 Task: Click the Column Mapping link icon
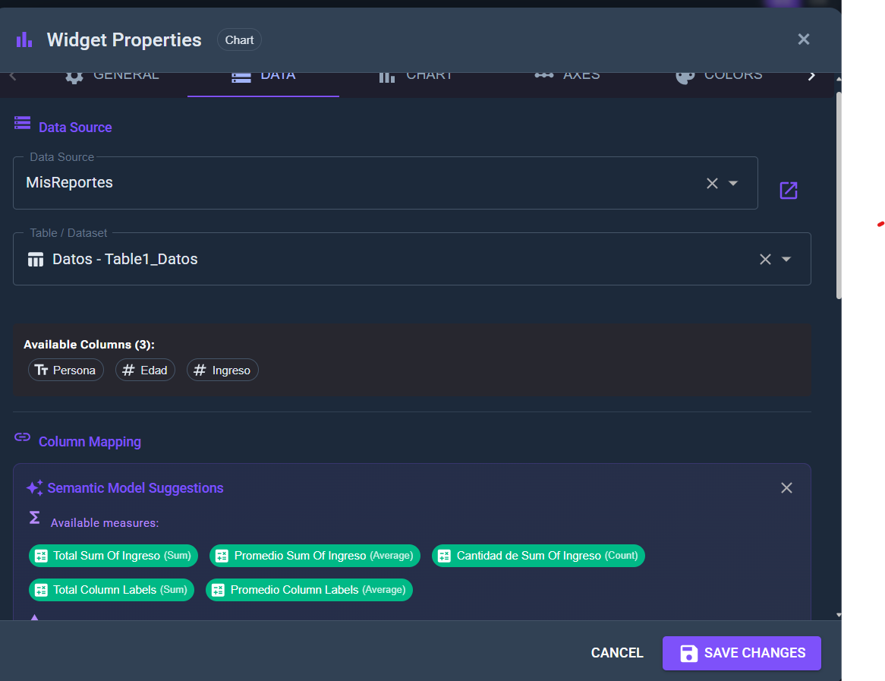[22, 437]
